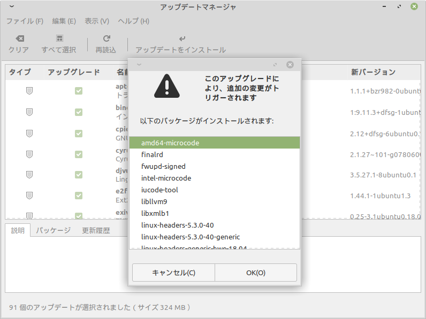This screenshot has height=319, width=426.
Task: Select libxmlb1 in the package list
Action: (215, 214)
